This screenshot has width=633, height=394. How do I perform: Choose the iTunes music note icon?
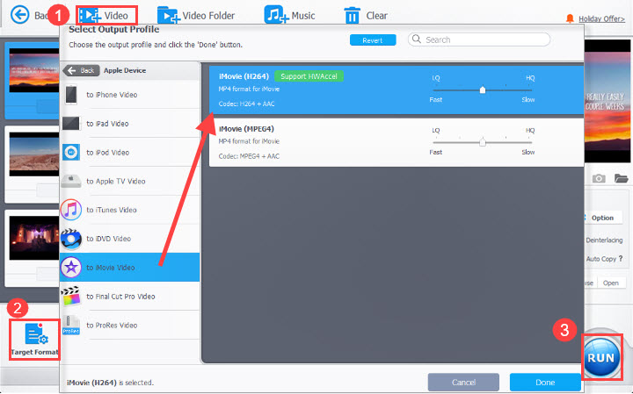pyautogui.click(x=71, y=210)
